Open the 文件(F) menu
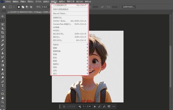The width and height of the screenshot is (173, 110). click(x=8, y=2)
